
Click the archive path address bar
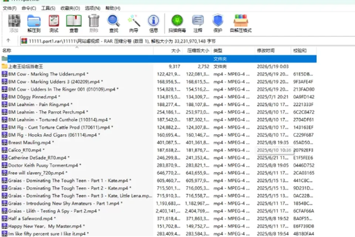pos(187,41)
